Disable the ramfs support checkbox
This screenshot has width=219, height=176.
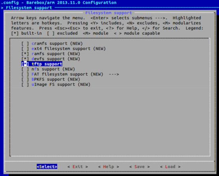25,54
